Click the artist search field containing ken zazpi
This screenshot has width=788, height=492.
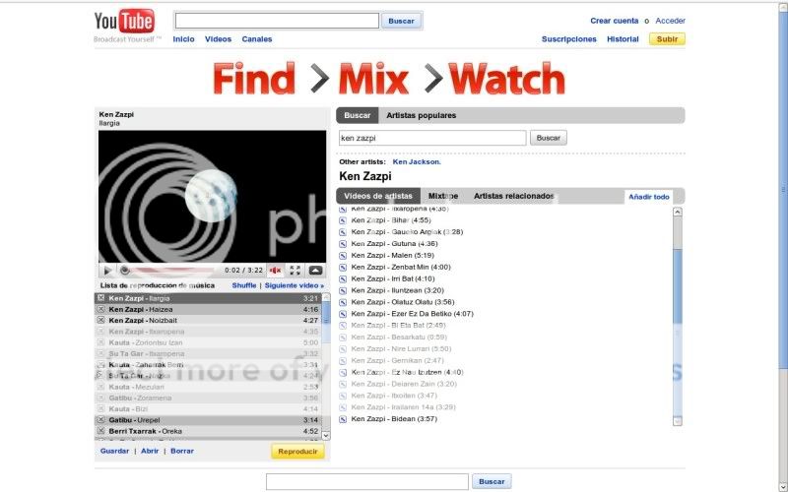432,139
